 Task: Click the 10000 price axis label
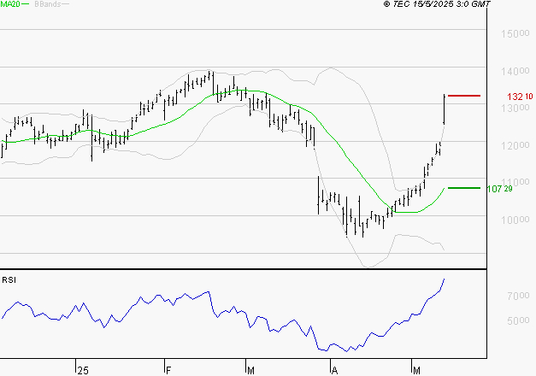click(x=515, y=220)
